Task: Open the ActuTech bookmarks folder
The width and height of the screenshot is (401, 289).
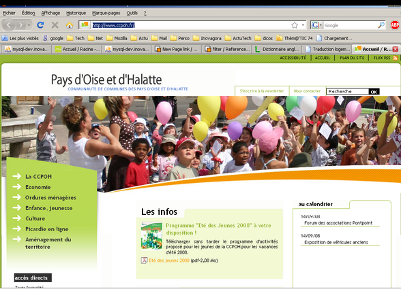Action: [x=238, y=38]
